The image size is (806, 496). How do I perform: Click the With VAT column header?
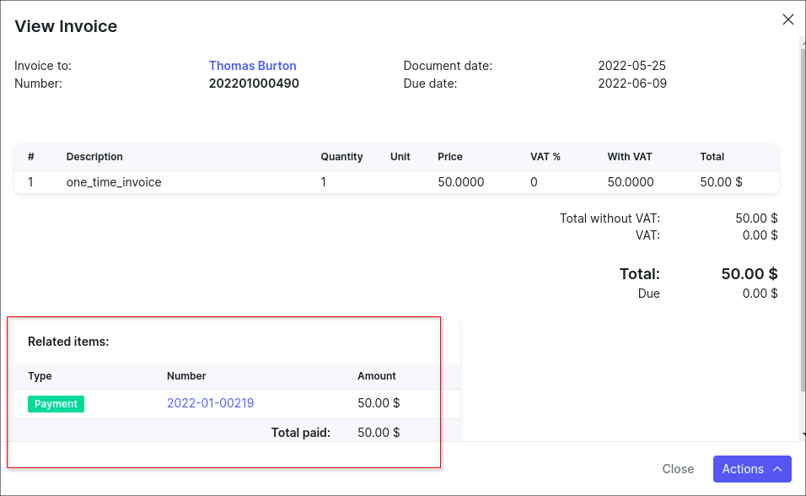[630, 157]
